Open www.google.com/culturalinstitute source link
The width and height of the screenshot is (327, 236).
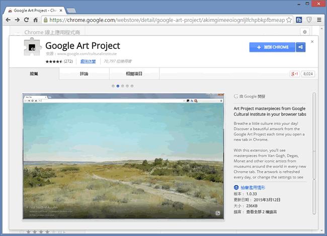coord(87,54)
